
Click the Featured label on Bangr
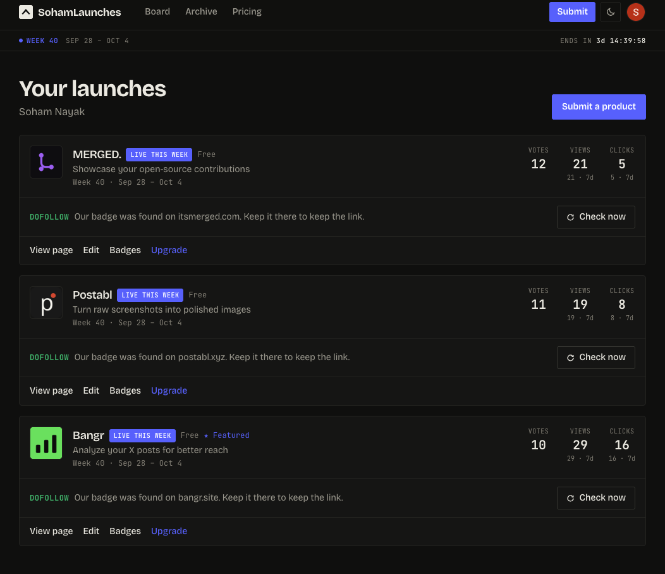[x=227, y=435]
